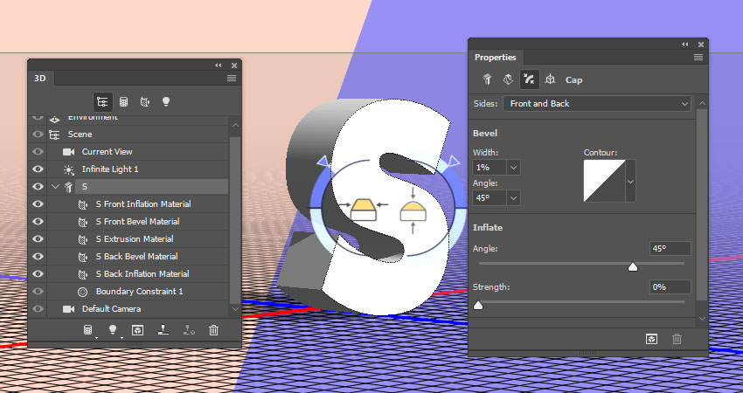This screenshot has width=743, height=393.
Task: Filter 3D panel by meshes
Action: (123, 101)
